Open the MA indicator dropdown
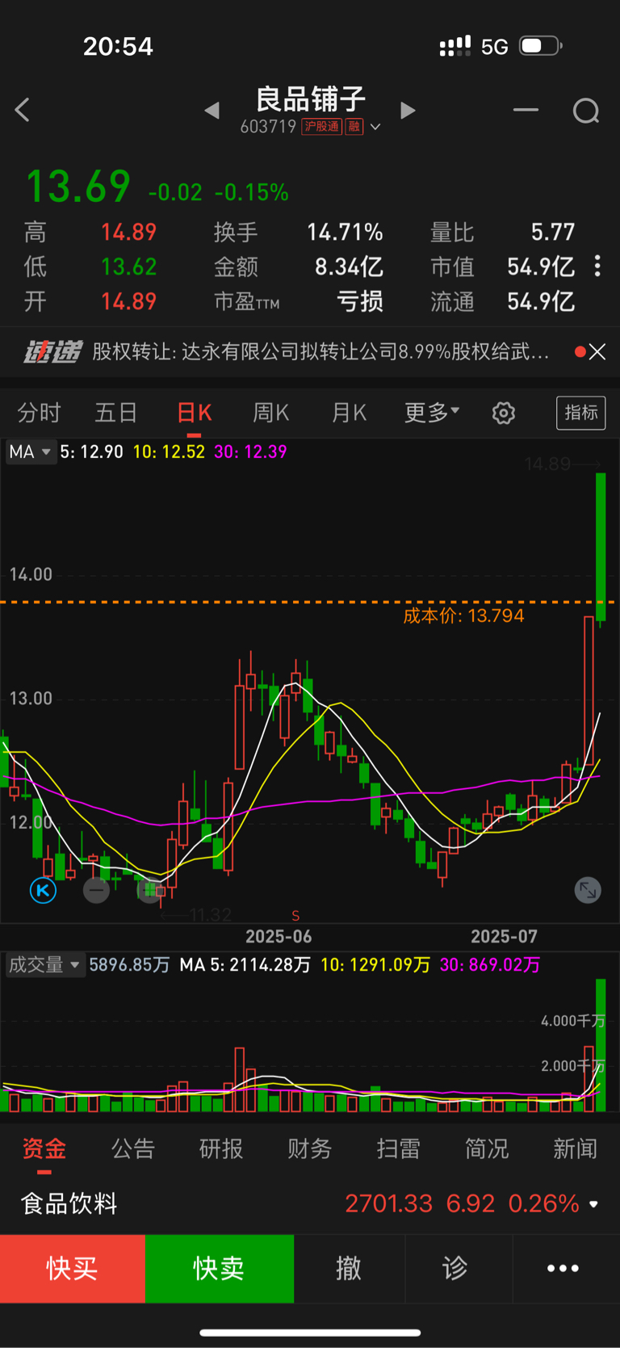620x1348 pixels. 30,451
